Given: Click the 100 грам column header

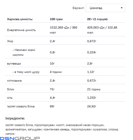Looking at the screenshot, I should [x=56, y=19].
